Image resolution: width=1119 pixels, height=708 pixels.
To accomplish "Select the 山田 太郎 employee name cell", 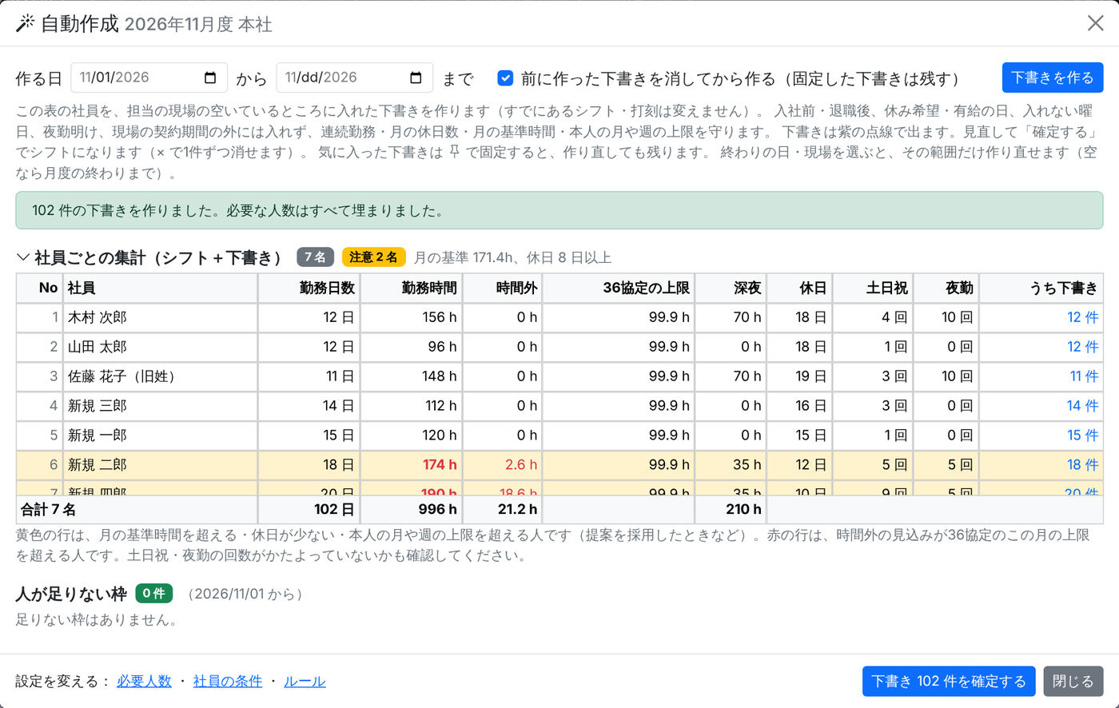I will click(x=161, y=348).
